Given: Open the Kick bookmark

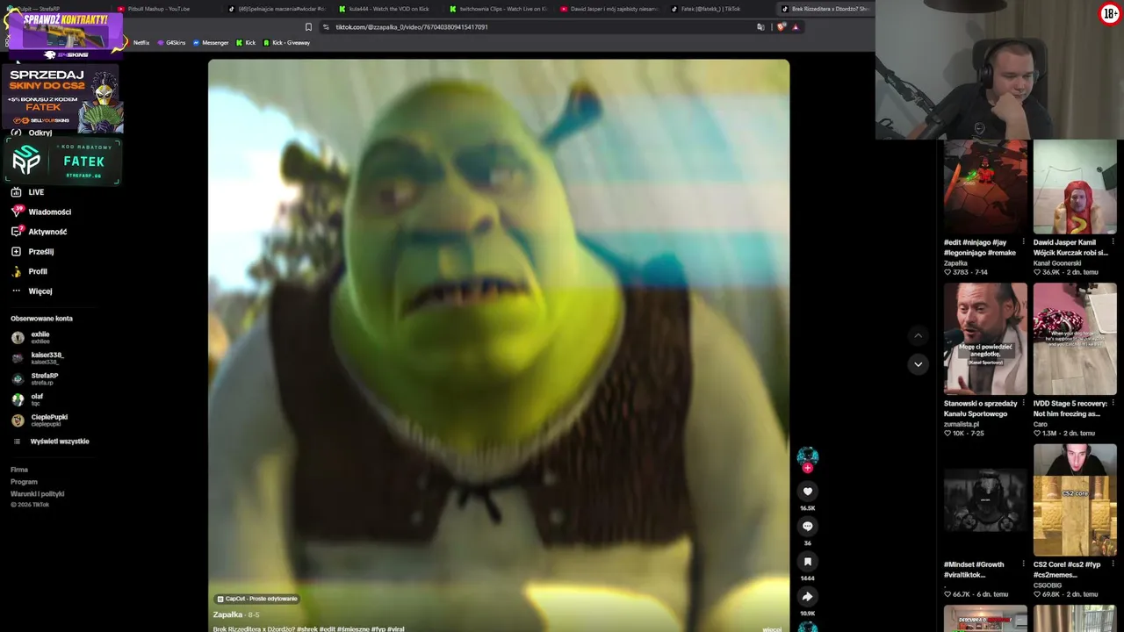Looking at the screenshot, I should [246, 43].
